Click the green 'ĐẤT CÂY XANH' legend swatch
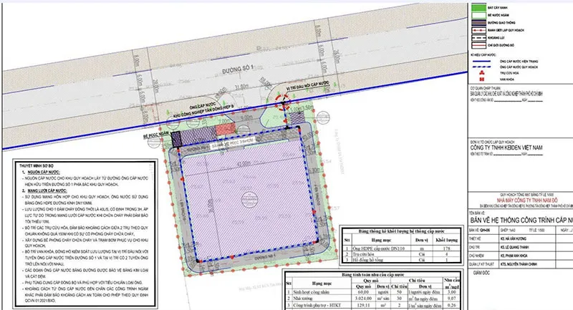Screen dimensions: 573x310 pyautogui.click(x=478, y=8)
